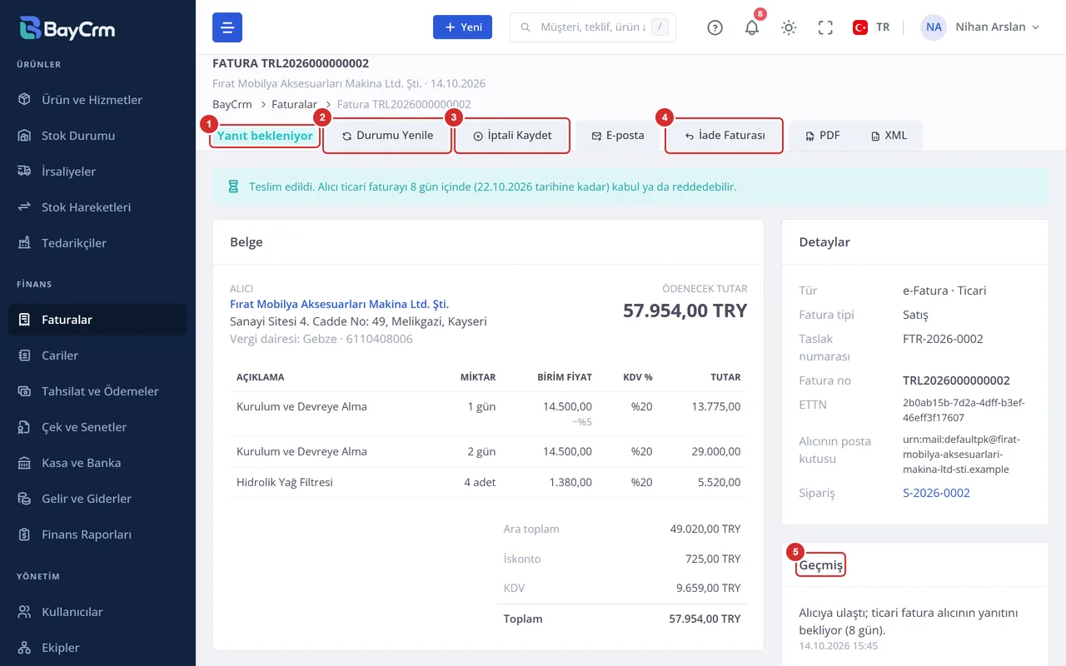Select Gelir ve Giderler menu item
This screenshot has height=666, width=1066.
pyautogui.click(x=97, y=499)
